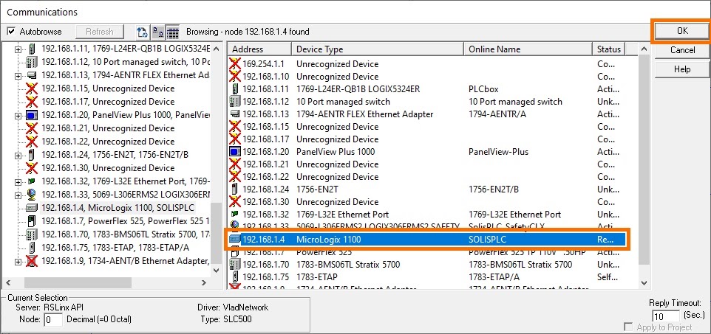This screenshot has height=334, width=711.
Task: Click the module icon of 192.168.1.24 list row
Action: [x=235, y=189]
